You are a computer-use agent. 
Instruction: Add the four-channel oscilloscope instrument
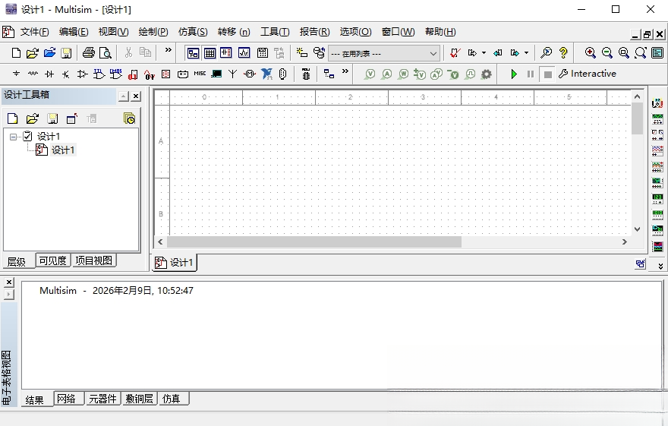pyautogui.click(x=657, y=166)
